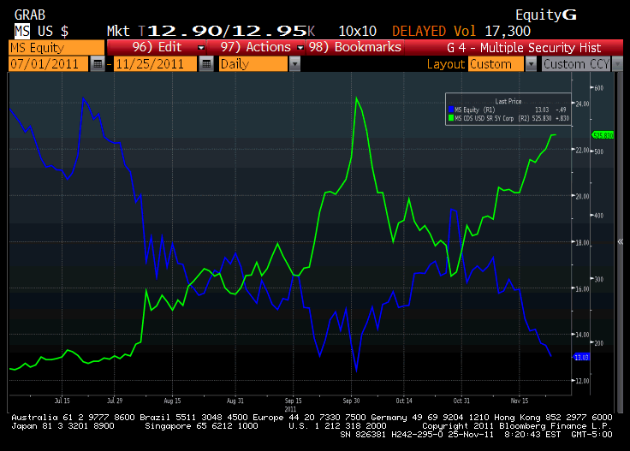Screen dimensions: 630x451
Task: Click the 24.00 right-axis price label
Action: (582, 104)
